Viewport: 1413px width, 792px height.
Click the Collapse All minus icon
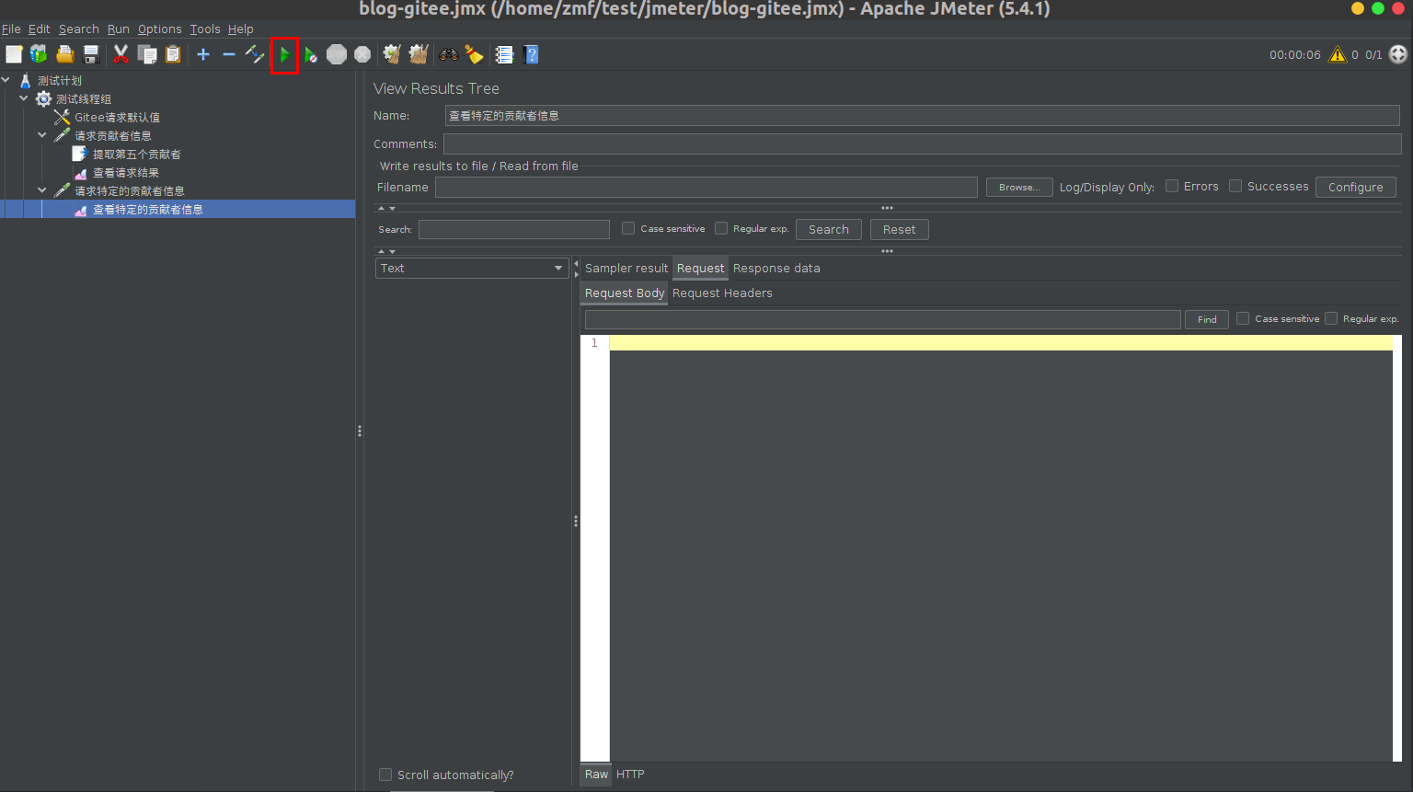[229, 54]
